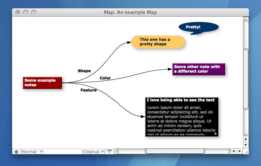Open the Normal view popup menu

tap(32, 152)
